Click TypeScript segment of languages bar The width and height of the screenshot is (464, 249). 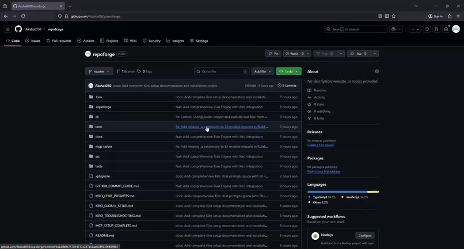coord(337,192)
